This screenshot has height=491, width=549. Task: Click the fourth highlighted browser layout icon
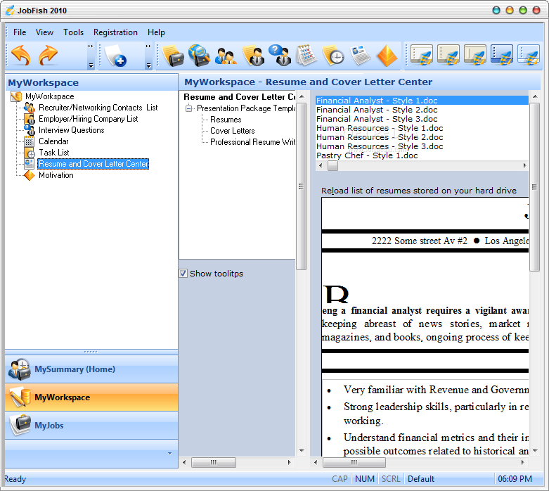coord(502,55)
